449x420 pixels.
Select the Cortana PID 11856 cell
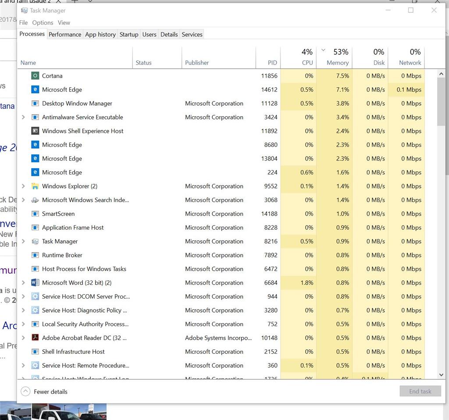click(269, 76)
